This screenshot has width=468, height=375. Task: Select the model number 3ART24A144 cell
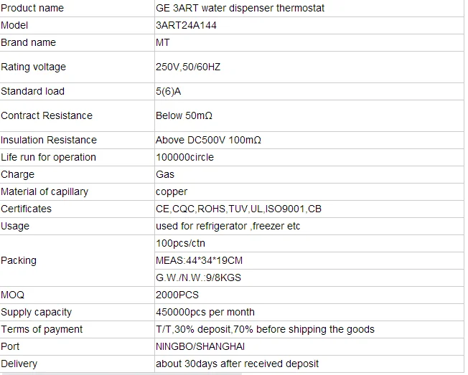[x=186, y=25]
